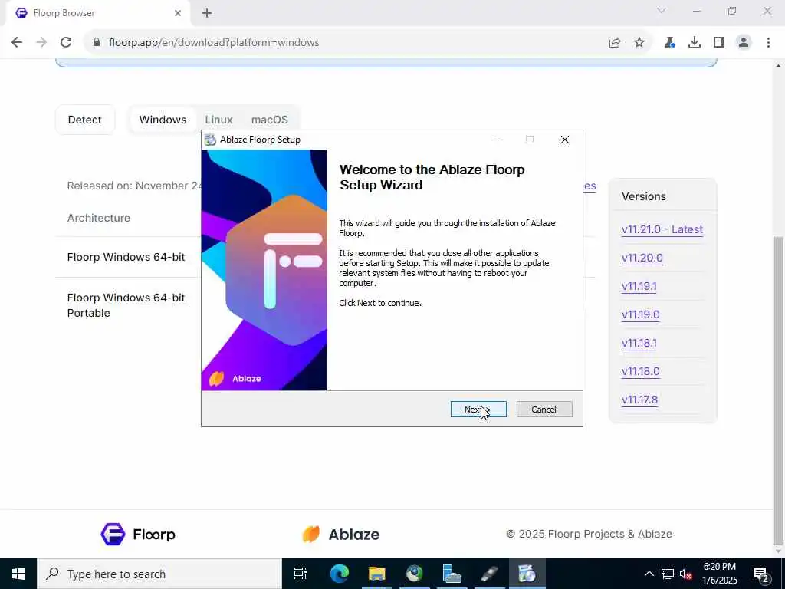The width and height of the screenshot is (785, 589).
Task: Click the padlock site info icon
Action: click(97, 43)
